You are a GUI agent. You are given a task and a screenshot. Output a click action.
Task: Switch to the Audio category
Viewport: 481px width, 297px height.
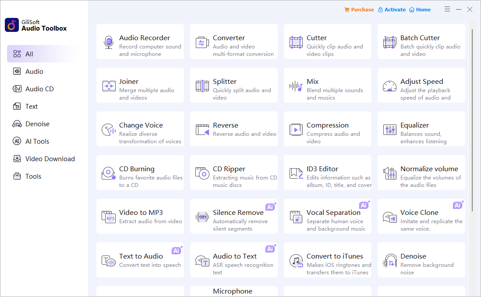(42, 71)
